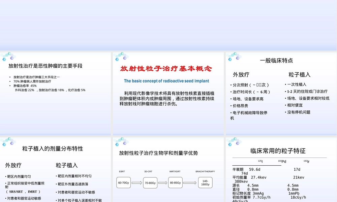The width and height of the screenshot is (337, 202).
Task: Click the "BRACHYTHERAPY" label
Action: click(x=205, y=171)
